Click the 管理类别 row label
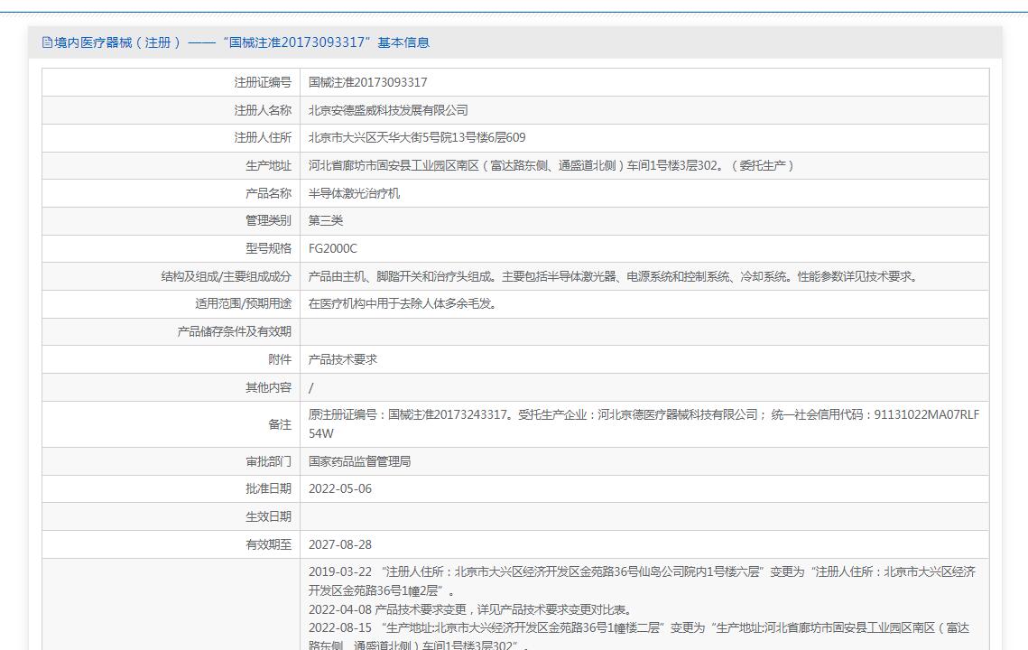The image size is (1028, 650). [x=268, y=221]
